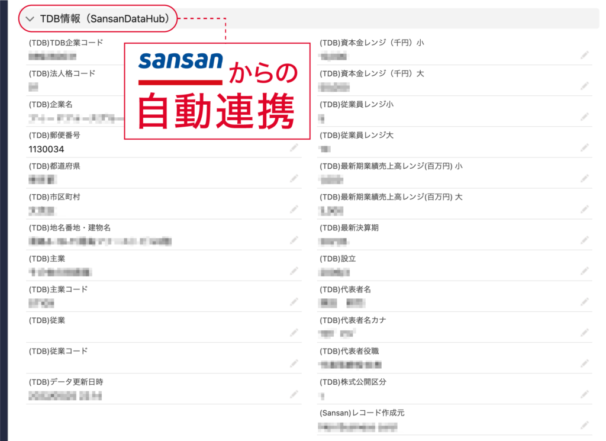Click pencil icon beside (TDB)主業コード

click(294, 301)
